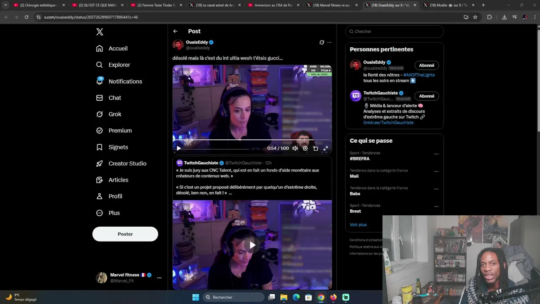Bookmark this page with the star
The image size is (540, 304).
[x=475, y=17]
